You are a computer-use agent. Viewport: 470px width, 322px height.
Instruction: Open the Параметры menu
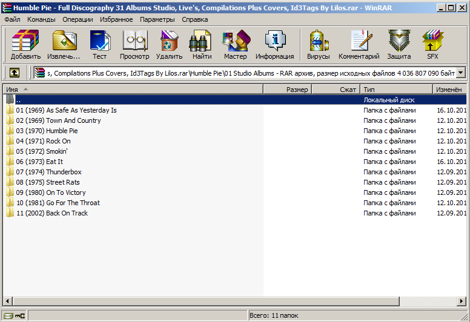coord(157,19)
